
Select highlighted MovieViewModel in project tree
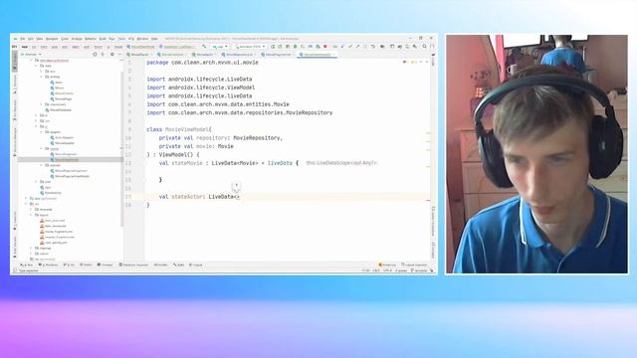[71, 159]
